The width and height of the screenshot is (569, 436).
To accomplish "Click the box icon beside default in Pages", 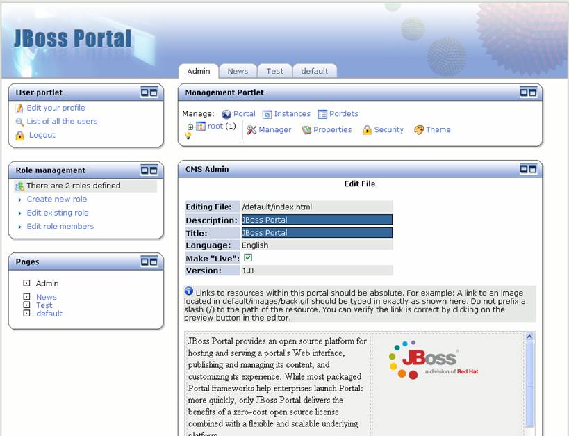I will [x=26, y=313].
